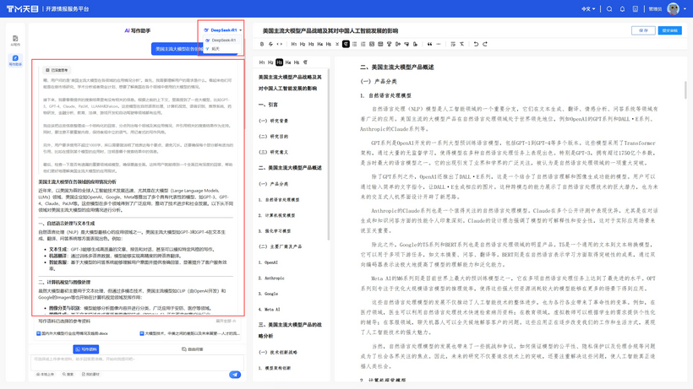Switch to the 写作资料 tab
The width and height of the screenshot is (693, 389).
coord(85,349)
